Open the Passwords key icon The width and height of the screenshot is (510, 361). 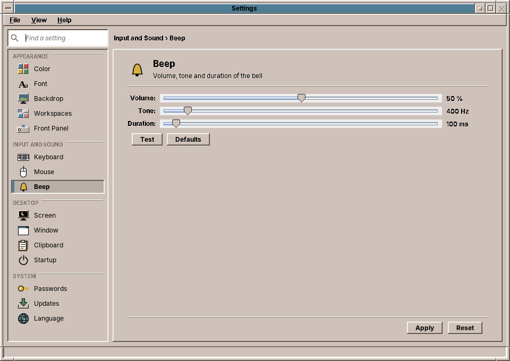point(23,289)
